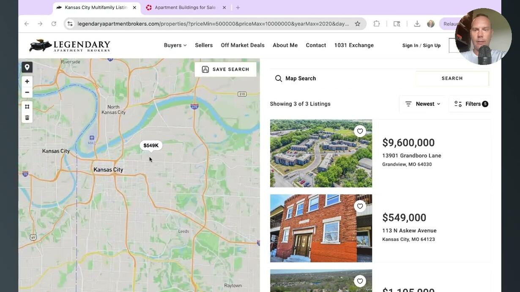Select the draw rectangle area map tool

27,106
